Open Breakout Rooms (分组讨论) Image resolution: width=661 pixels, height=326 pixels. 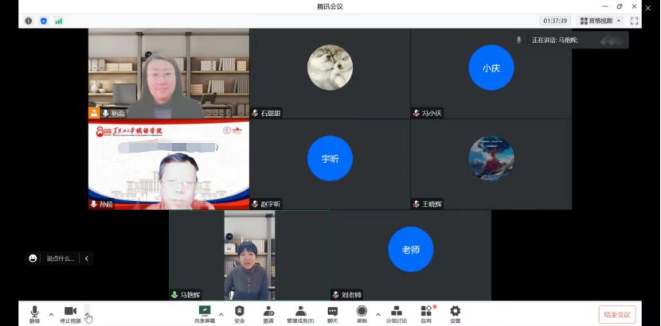[396, 313]
